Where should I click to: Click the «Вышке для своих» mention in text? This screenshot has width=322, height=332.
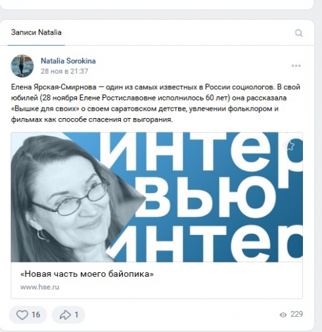tap(45, 109)
